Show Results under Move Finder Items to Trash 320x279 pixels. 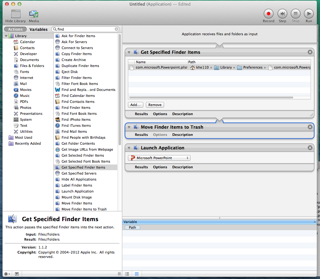click(141, 135)
